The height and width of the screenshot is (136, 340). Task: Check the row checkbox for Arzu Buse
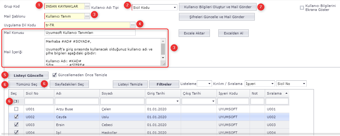point(16,109)
